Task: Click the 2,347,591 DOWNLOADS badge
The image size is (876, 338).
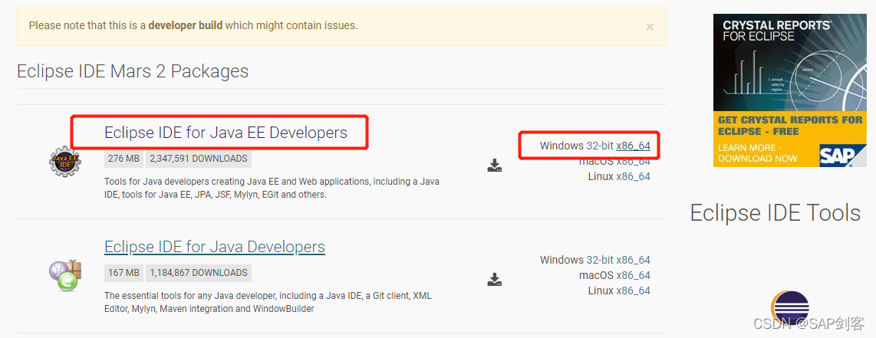Action: pyautogui.click(x=199, y=159)
